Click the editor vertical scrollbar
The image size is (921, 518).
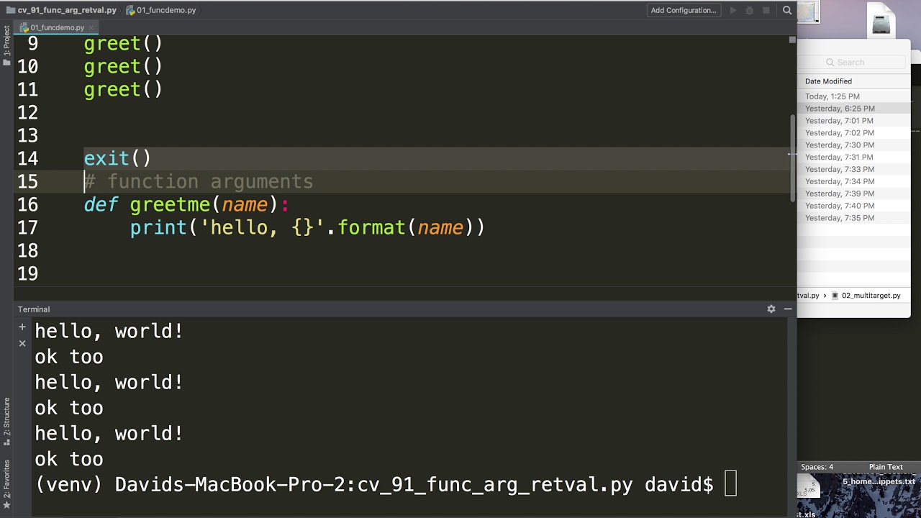click(793, 158)
